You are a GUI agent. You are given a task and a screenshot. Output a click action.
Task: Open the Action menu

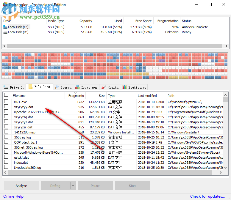[x=8, y=12]
